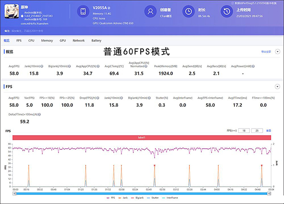Open the export all dropdown

tap(266, 51)
